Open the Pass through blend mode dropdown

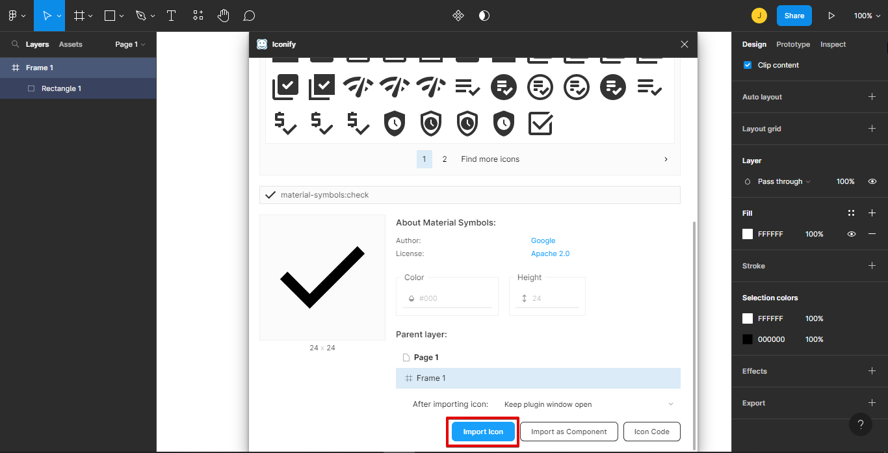pyautogui.click(x=783, y=181)
